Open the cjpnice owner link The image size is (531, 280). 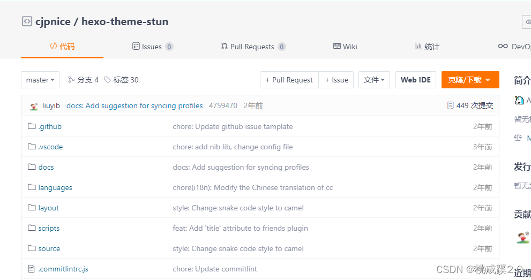(53, 21)
